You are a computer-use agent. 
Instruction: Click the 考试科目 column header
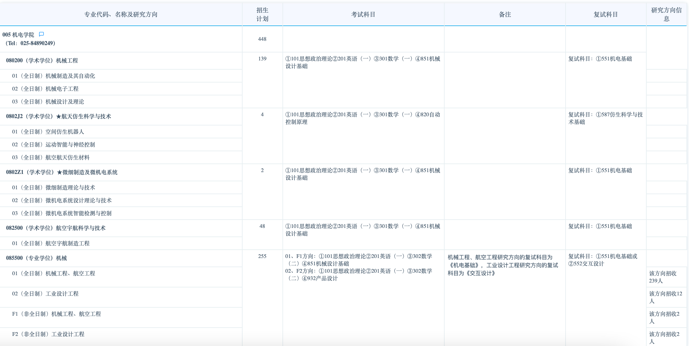coord(363,14)
